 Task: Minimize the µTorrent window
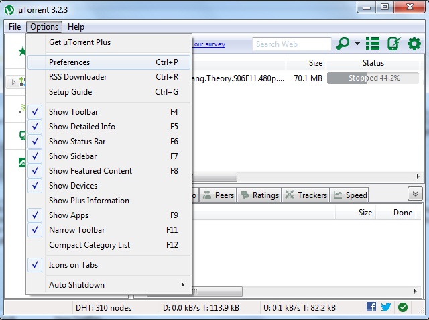coord(367,7)
